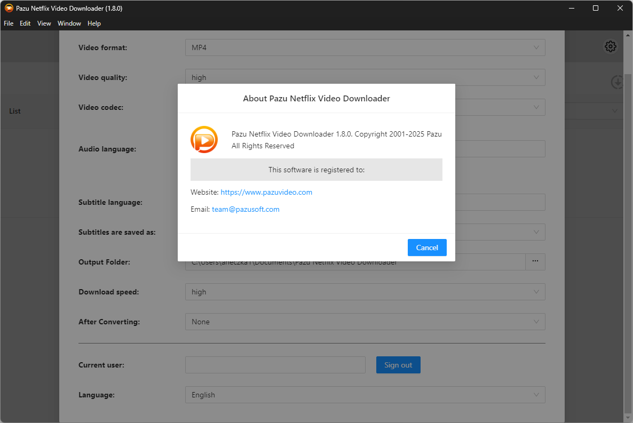633x423 pixels.
Task: Click the vertical scrollbar on right
Action: click(x=628, y=242)
